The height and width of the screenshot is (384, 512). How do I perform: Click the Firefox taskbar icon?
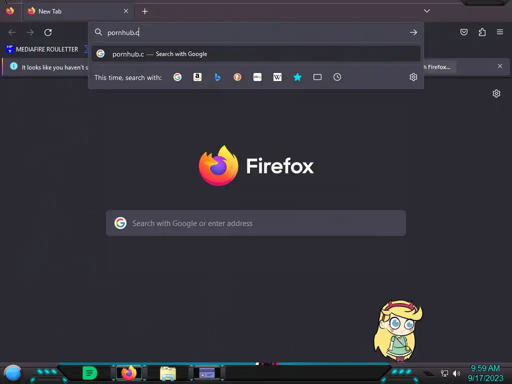point(129,373)
